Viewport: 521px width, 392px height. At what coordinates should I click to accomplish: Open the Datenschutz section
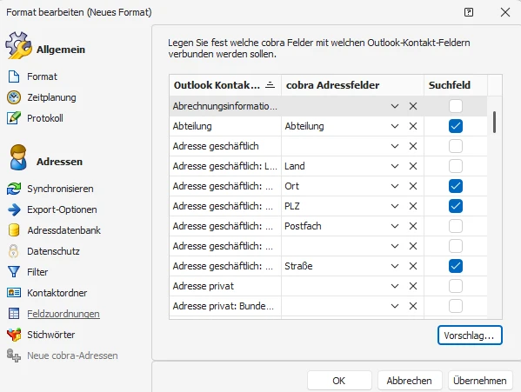pos(53,251)
